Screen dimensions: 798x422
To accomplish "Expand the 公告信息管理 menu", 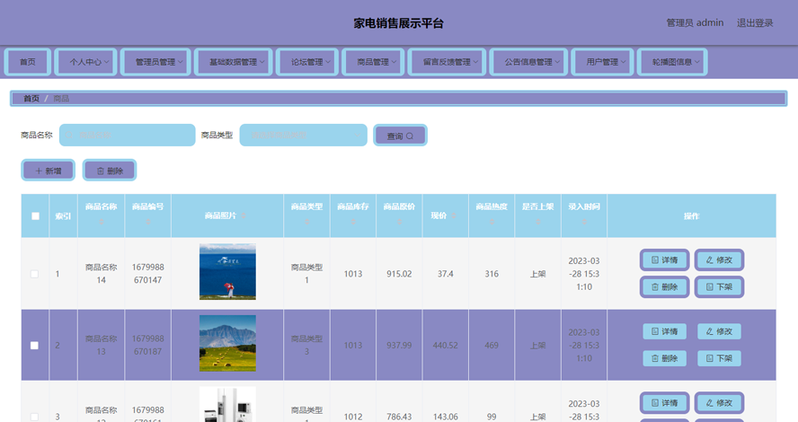I will click(528, 62).
